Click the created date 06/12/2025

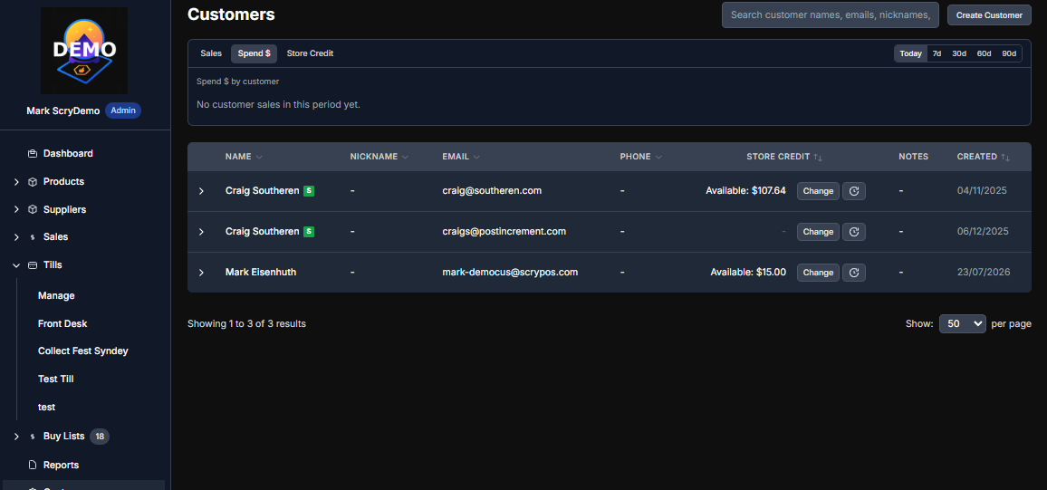point(983,232)
